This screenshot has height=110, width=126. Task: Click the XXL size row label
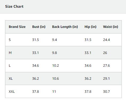pyautogui.click(x=12, y=92)
